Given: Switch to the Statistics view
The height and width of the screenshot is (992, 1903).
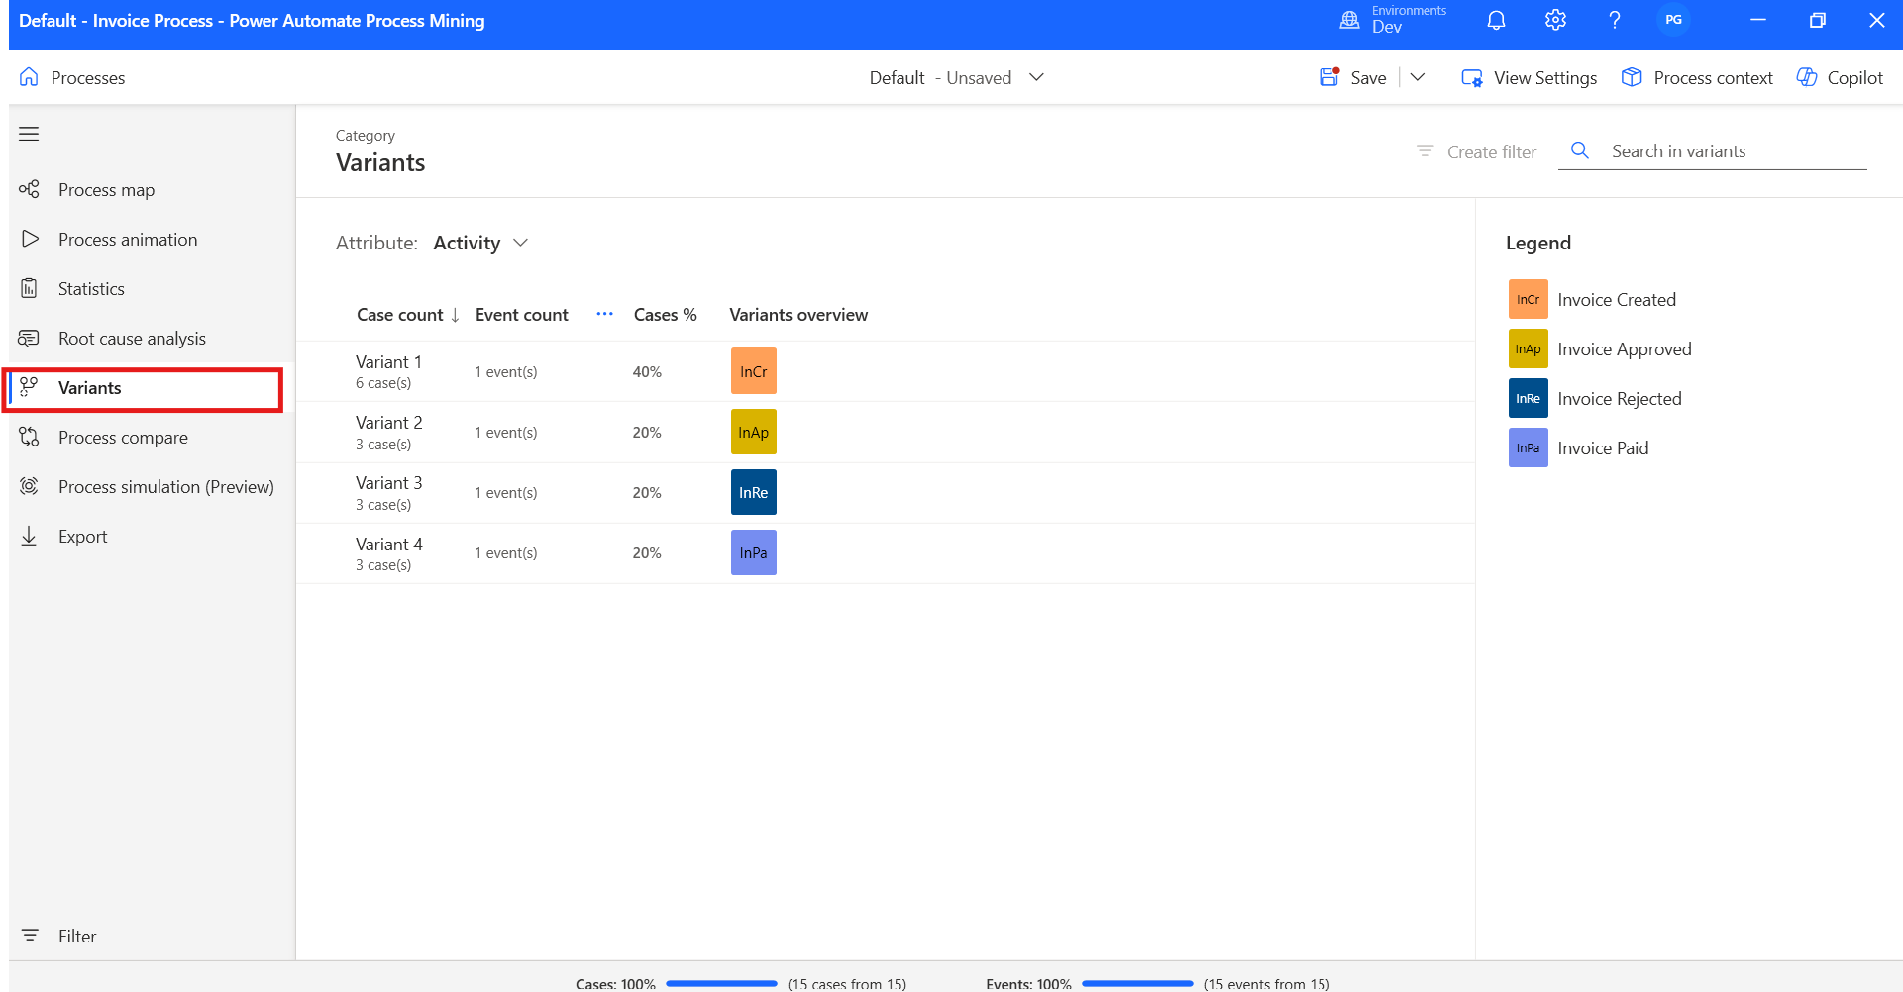Looking at the screenshot, I should coord(91,289).
